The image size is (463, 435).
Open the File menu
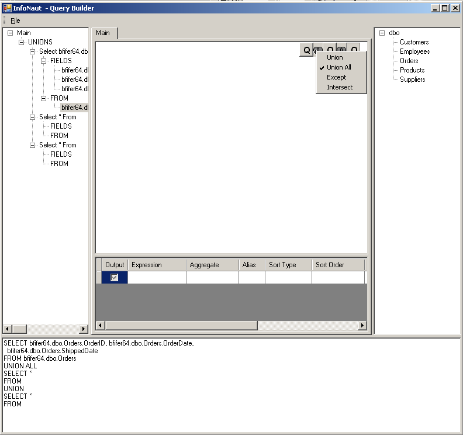tap(15, 20)
